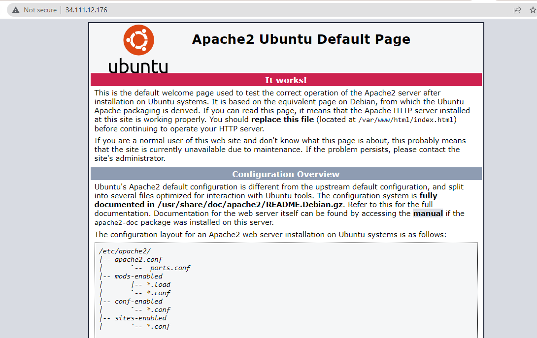Click the mods-enabled tree entry
537x338 pixels.
pos(138,276)
